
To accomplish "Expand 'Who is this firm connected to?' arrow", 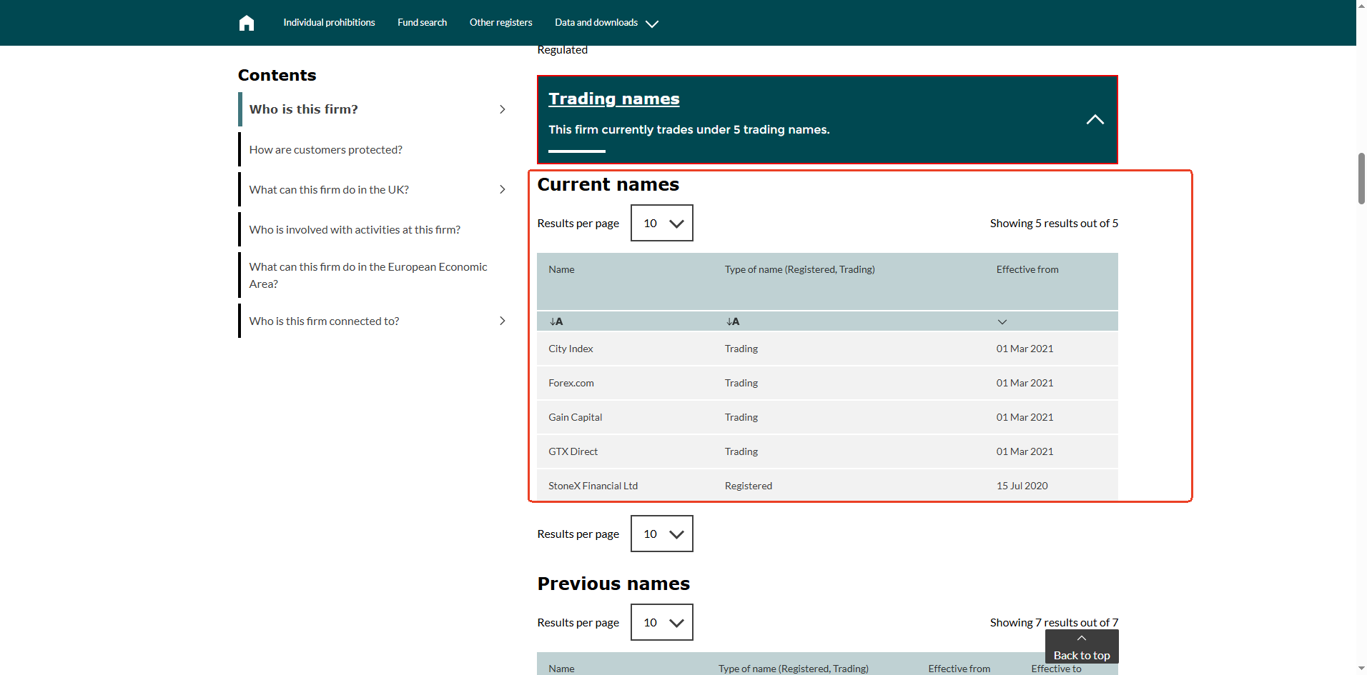I will [x=502, y=321].
